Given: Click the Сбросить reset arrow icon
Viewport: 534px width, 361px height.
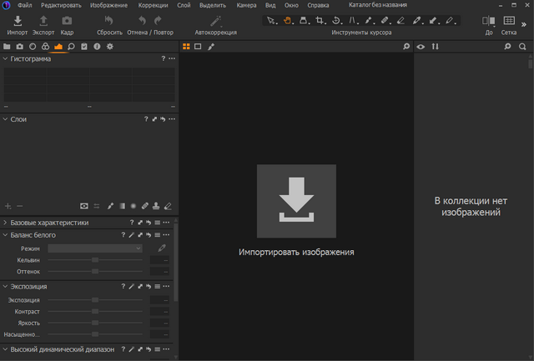Looking at the screenshot, I should click(109, 20).
